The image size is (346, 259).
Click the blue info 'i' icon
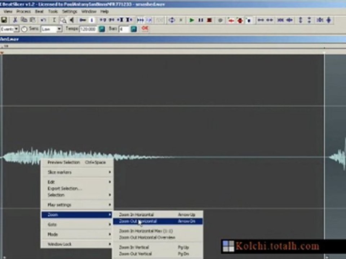tap(92, 20)
